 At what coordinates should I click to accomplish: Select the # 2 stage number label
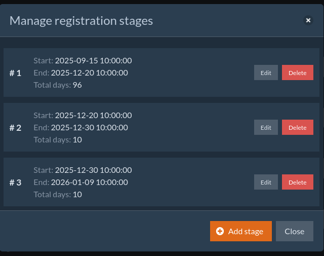click(15, 128)
